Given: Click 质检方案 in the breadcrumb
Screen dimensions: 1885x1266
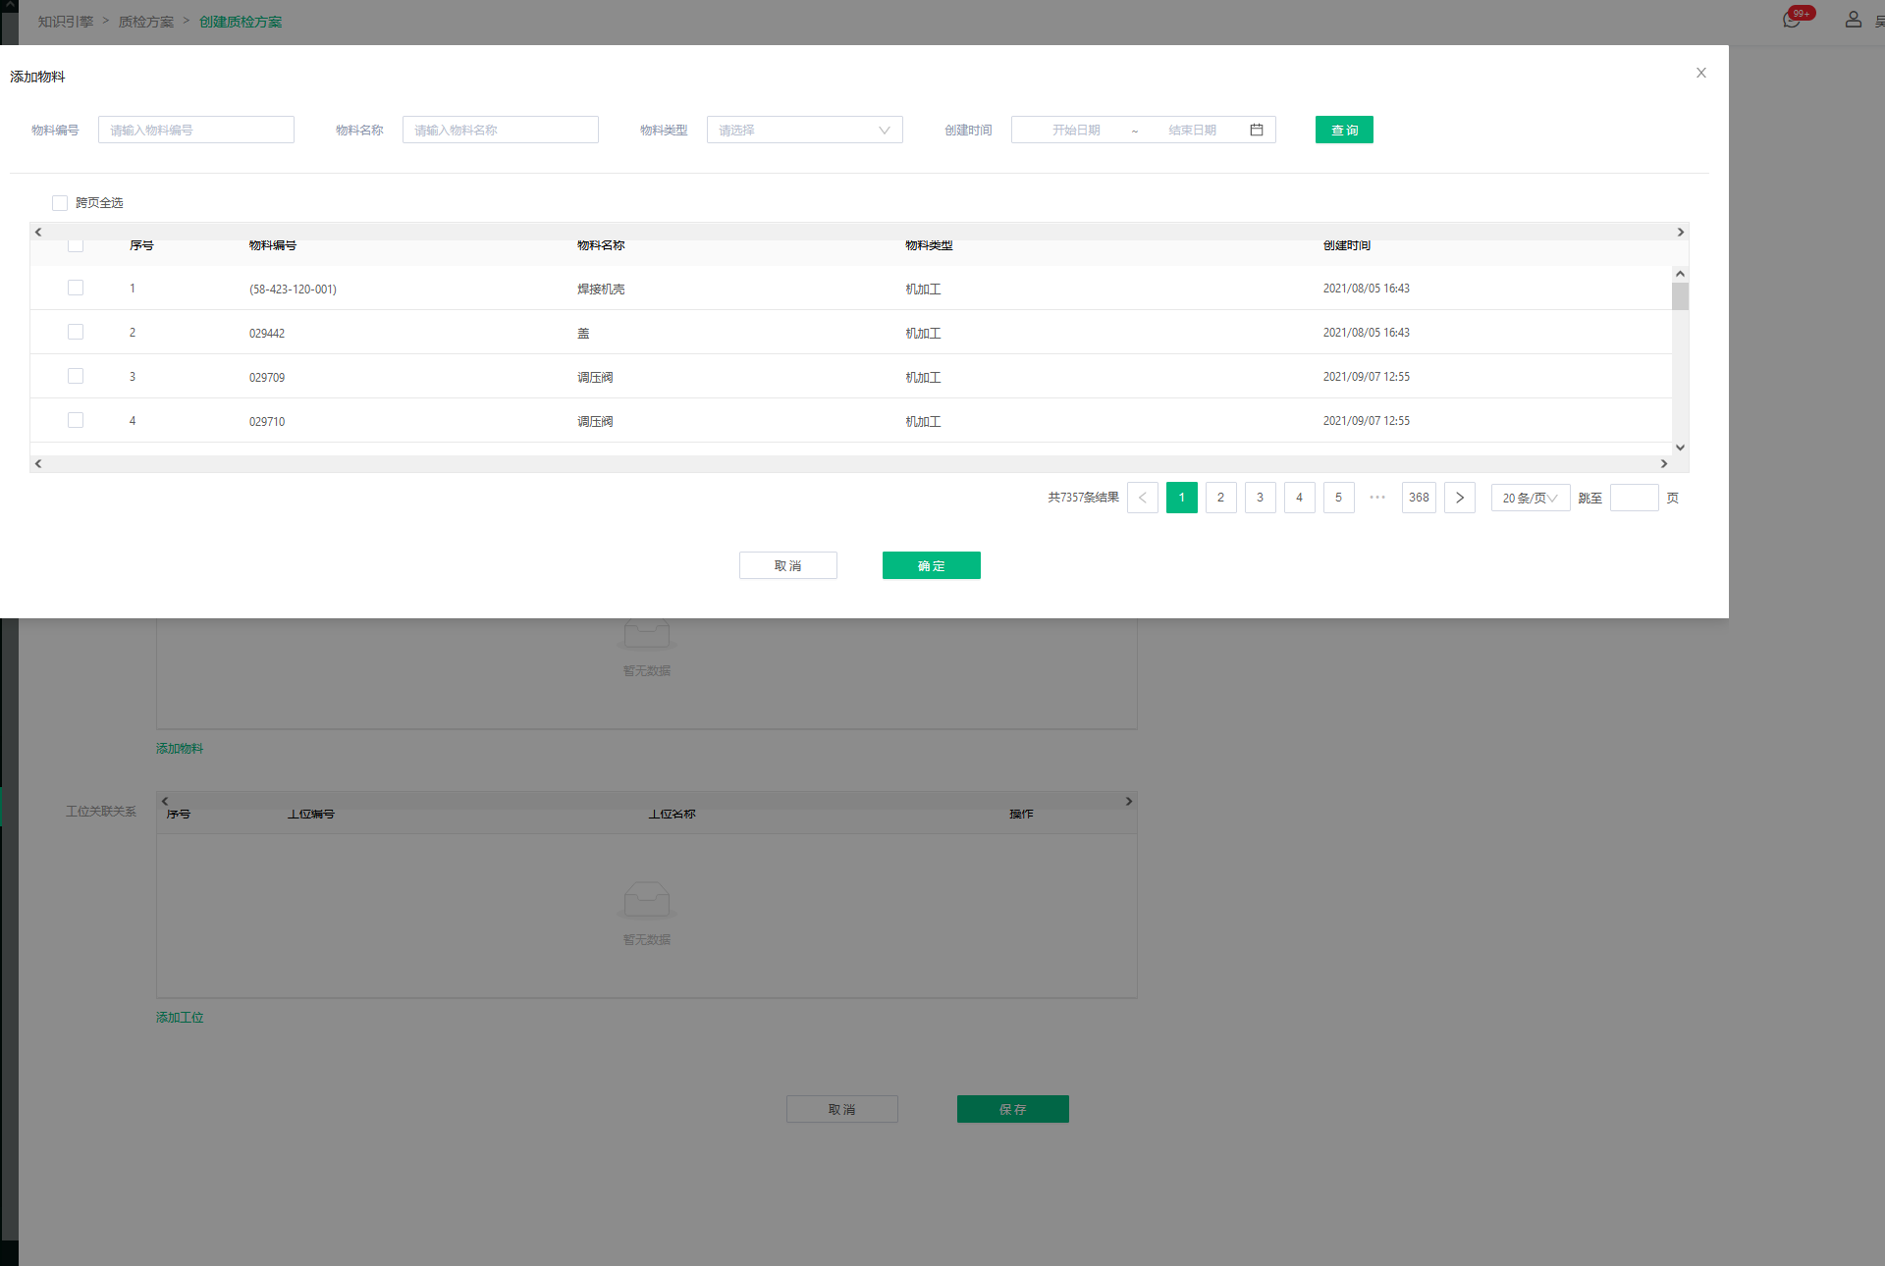Looking at the screenshot, I should [x=146, y=22].
